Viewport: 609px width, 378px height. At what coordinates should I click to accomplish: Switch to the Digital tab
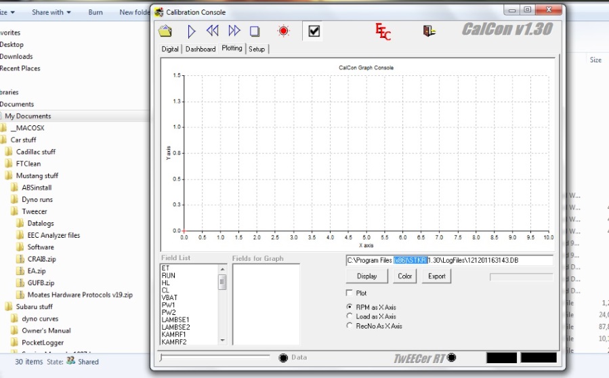click(x=170, y=49)
